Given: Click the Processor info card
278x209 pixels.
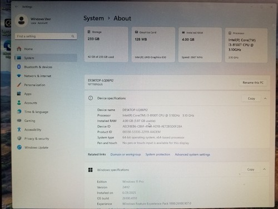Looking at the screenshot, I should (246, 45).
